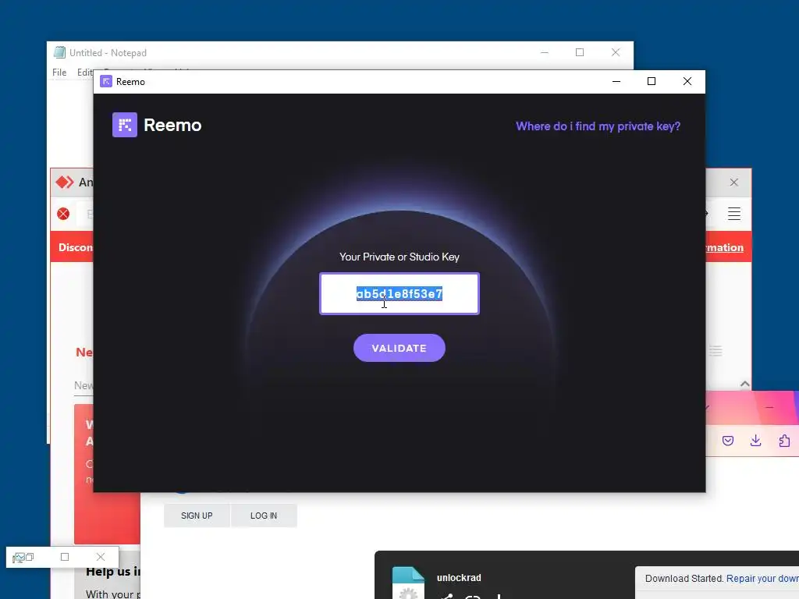Minimize the Firefox window
The width and height of the screenshot is (799, 599).
[769, 407]
